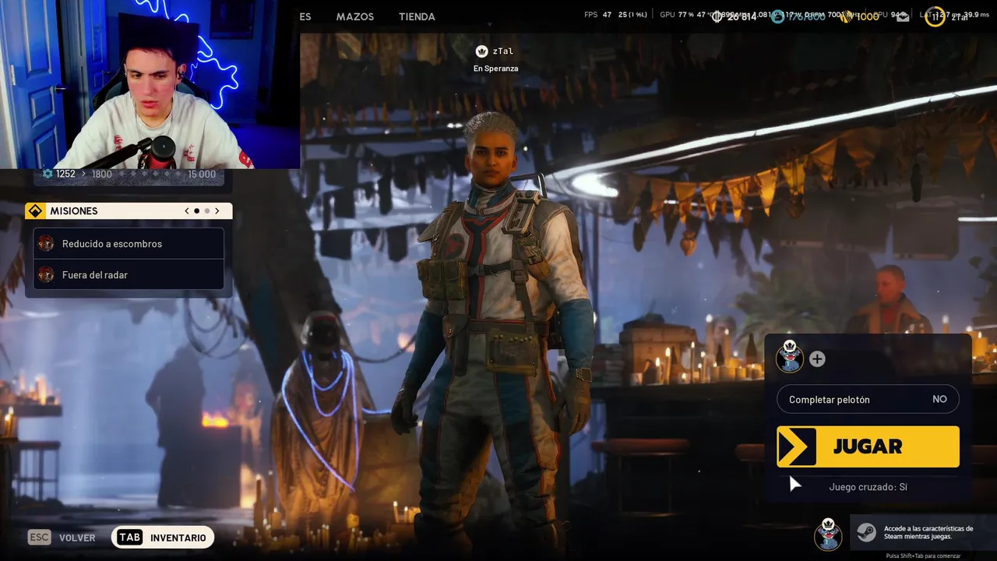Toggle Completar pelotón option
Screen dimensions: 997x561
tap(868, 399)
